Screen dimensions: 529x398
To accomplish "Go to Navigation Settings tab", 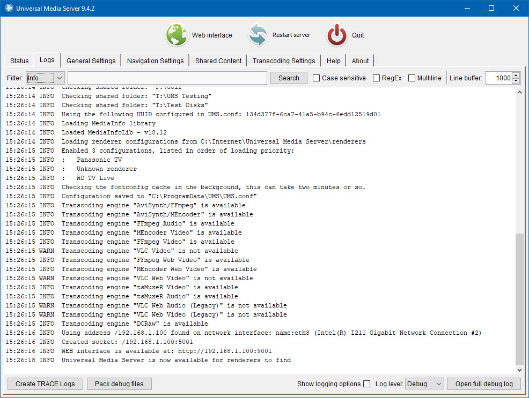I will click(x=155, y=61).
